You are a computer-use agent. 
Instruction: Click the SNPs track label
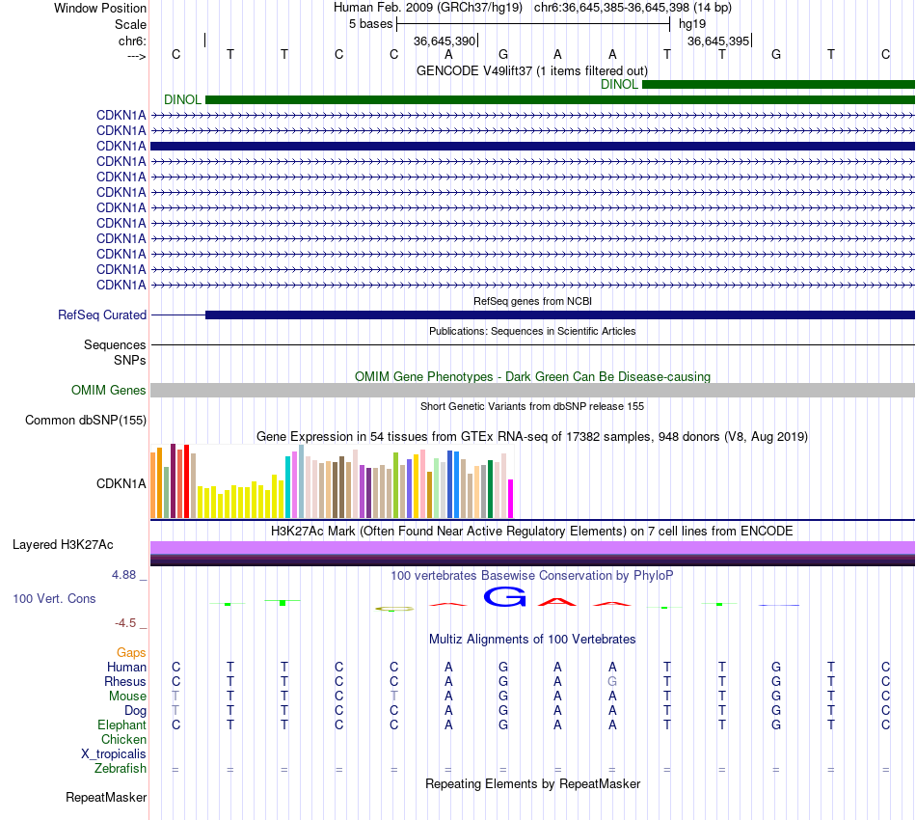(x=130, y=361)
